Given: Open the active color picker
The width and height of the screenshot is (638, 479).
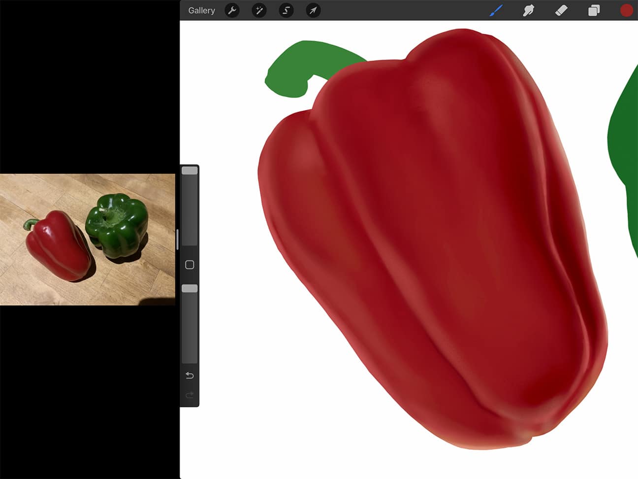Looking at the screenshot, I should pyautogui.click(x=626, y=10).
